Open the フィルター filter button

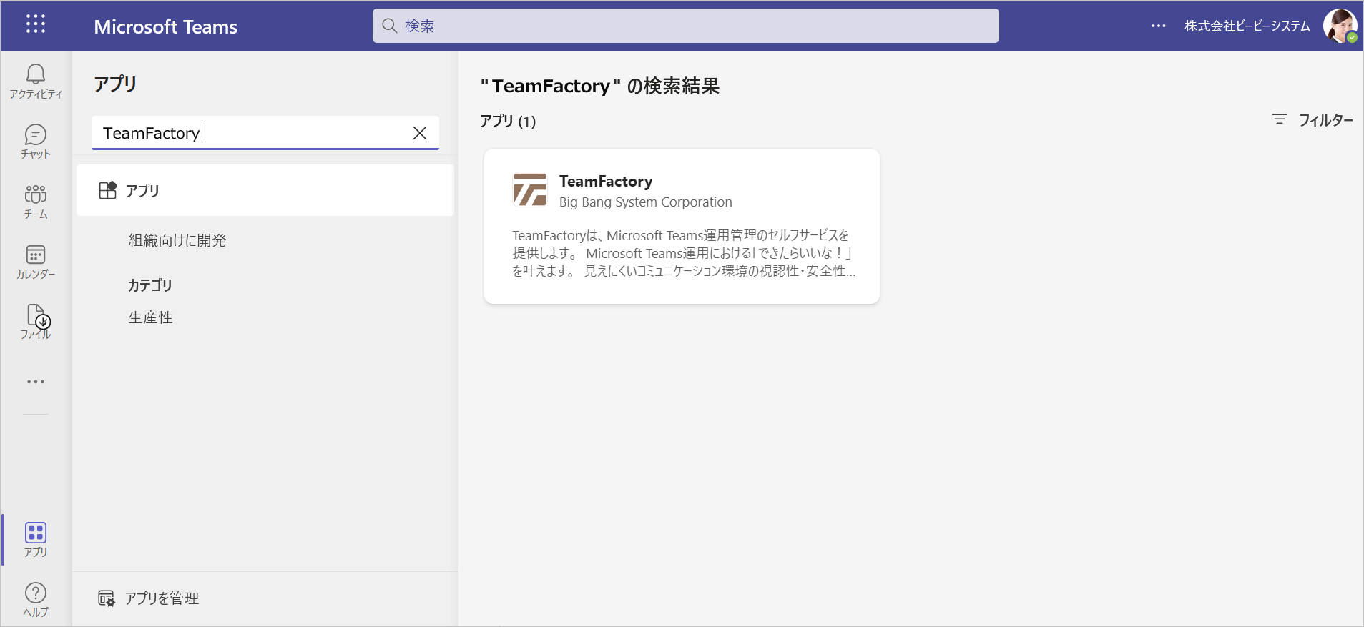(1313, 120)
